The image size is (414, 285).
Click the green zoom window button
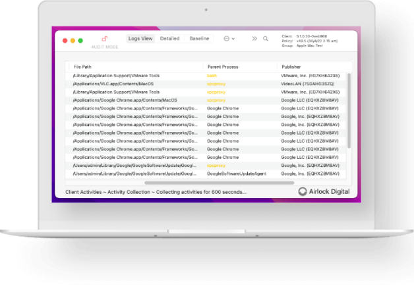(80, 40)
